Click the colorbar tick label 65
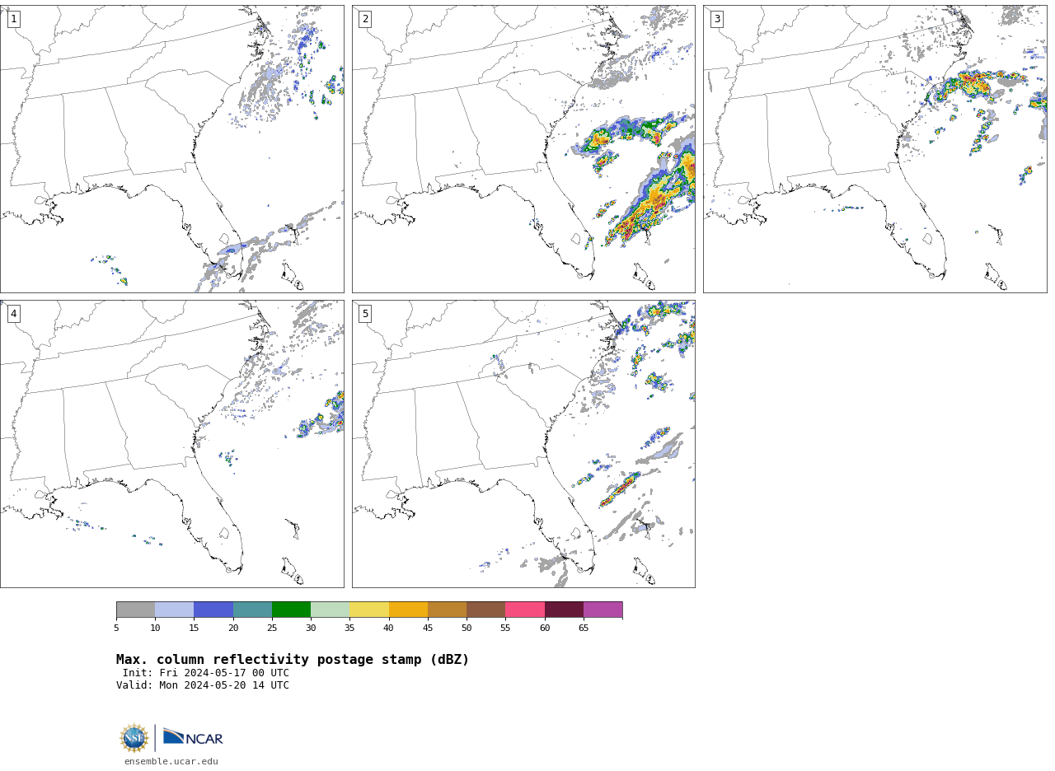1055x771 pixels. point(584,628)
